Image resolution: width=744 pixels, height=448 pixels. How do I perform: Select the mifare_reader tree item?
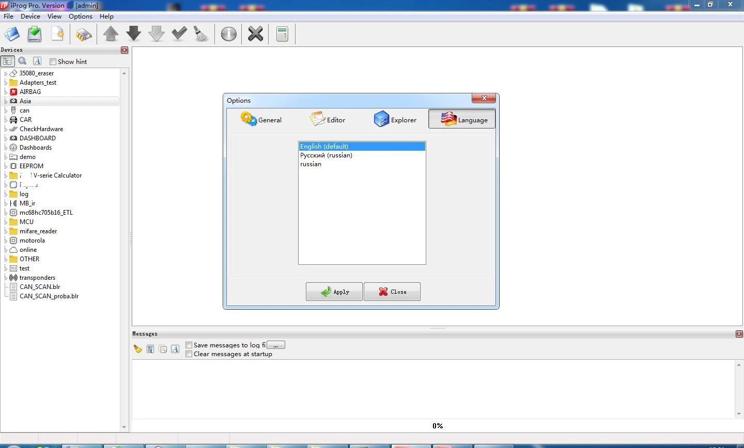click(x=38, y=231)
